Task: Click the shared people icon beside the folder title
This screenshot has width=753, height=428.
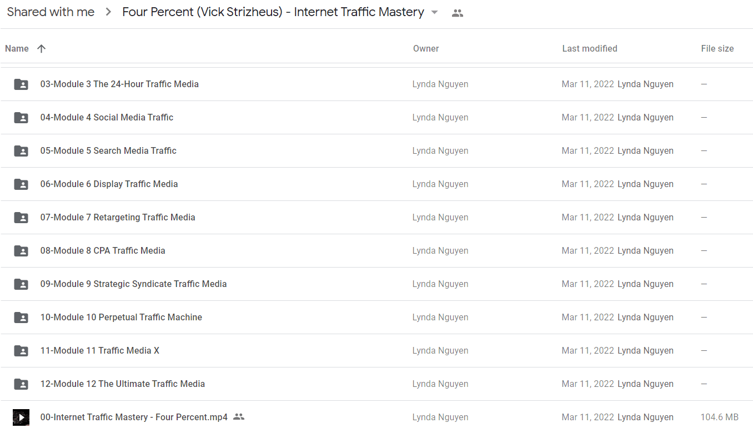Action: tap(458, 13)
